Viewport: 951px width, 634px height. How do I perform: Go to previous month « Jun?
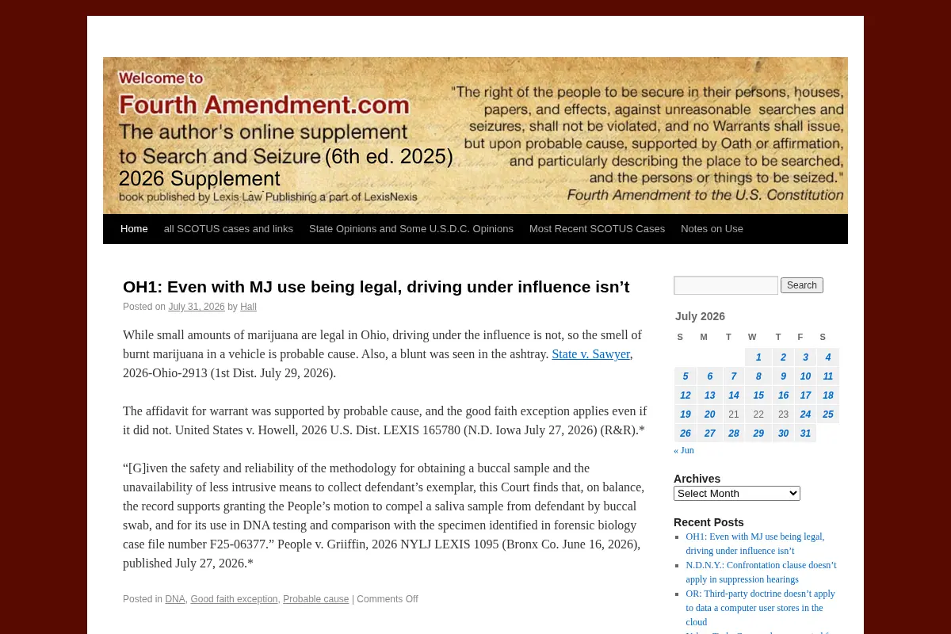[684, 450]
